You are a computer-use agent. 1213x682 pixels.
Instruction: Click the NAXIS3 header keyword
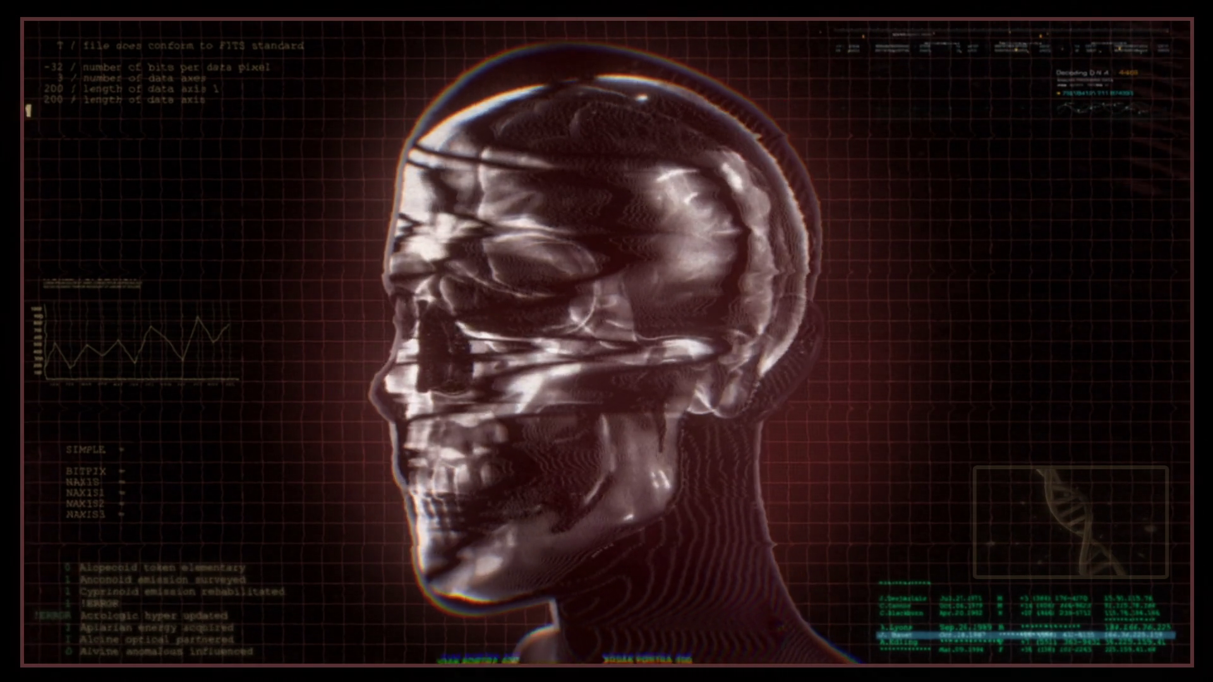pyautogui.click(x=86, y=515)
